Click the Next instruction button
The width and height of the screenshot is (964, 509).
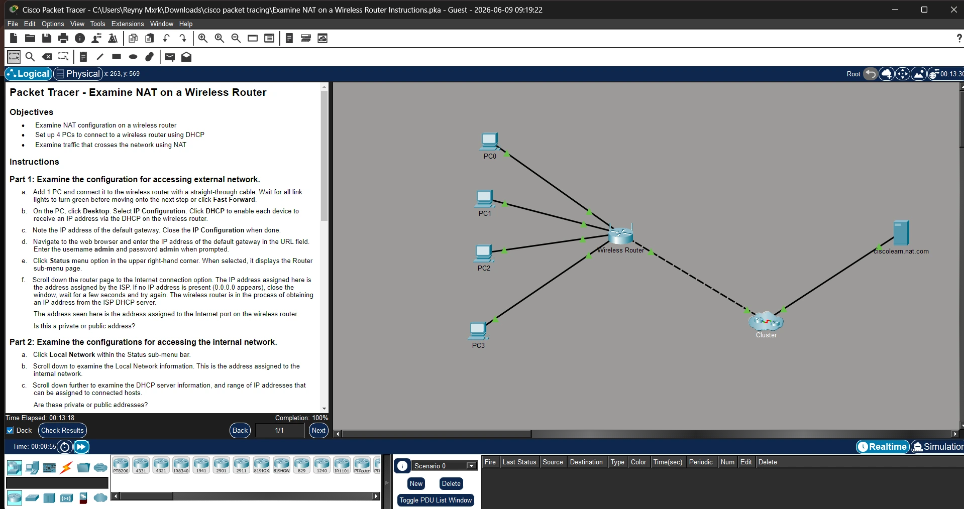point(318,430)
